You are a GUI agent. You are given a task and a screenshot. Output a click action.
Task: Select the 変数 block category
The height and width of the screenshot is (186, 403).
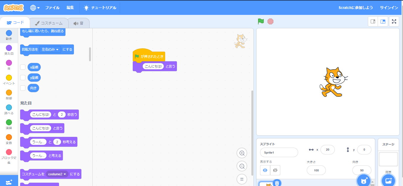click(9, 139)
